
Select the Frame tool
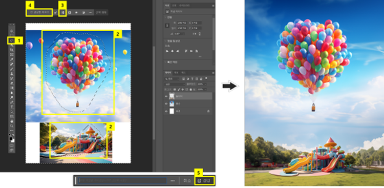(12, 54)
